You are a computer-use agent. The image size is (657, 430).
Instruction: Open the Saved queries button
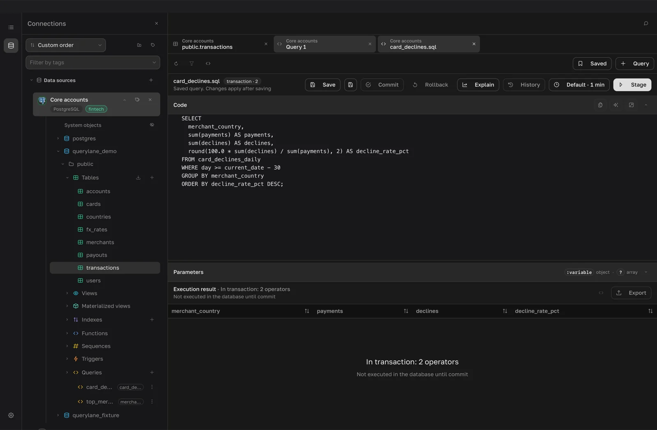[592, 64]
